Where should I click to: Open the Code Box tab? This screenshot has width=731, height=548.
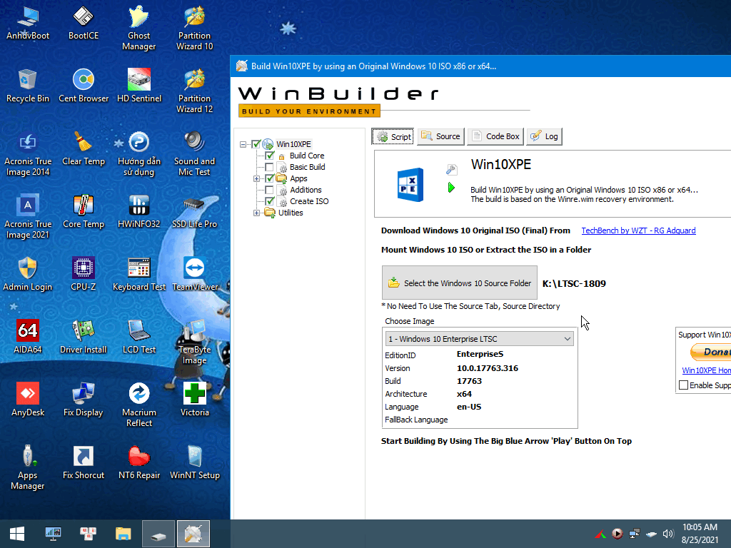click(495, 136)
